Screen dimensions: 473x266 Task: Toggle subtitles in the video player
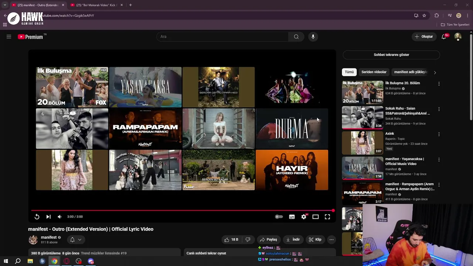click(292, 217)
